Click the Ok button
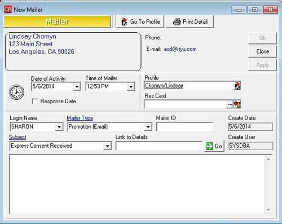This screenshot has width=282, height=224. point(262,38)
